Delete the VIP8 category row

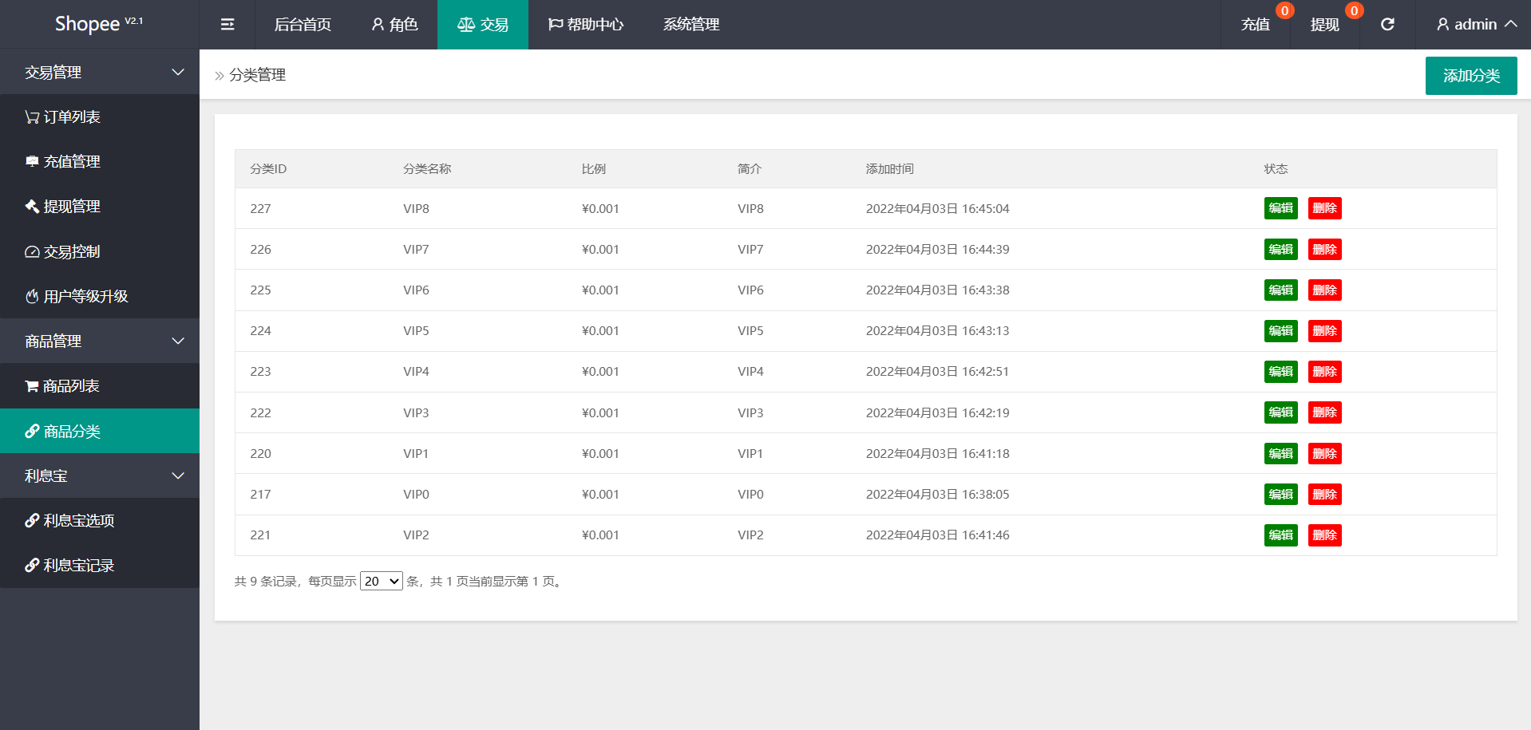click(1325, 208)
